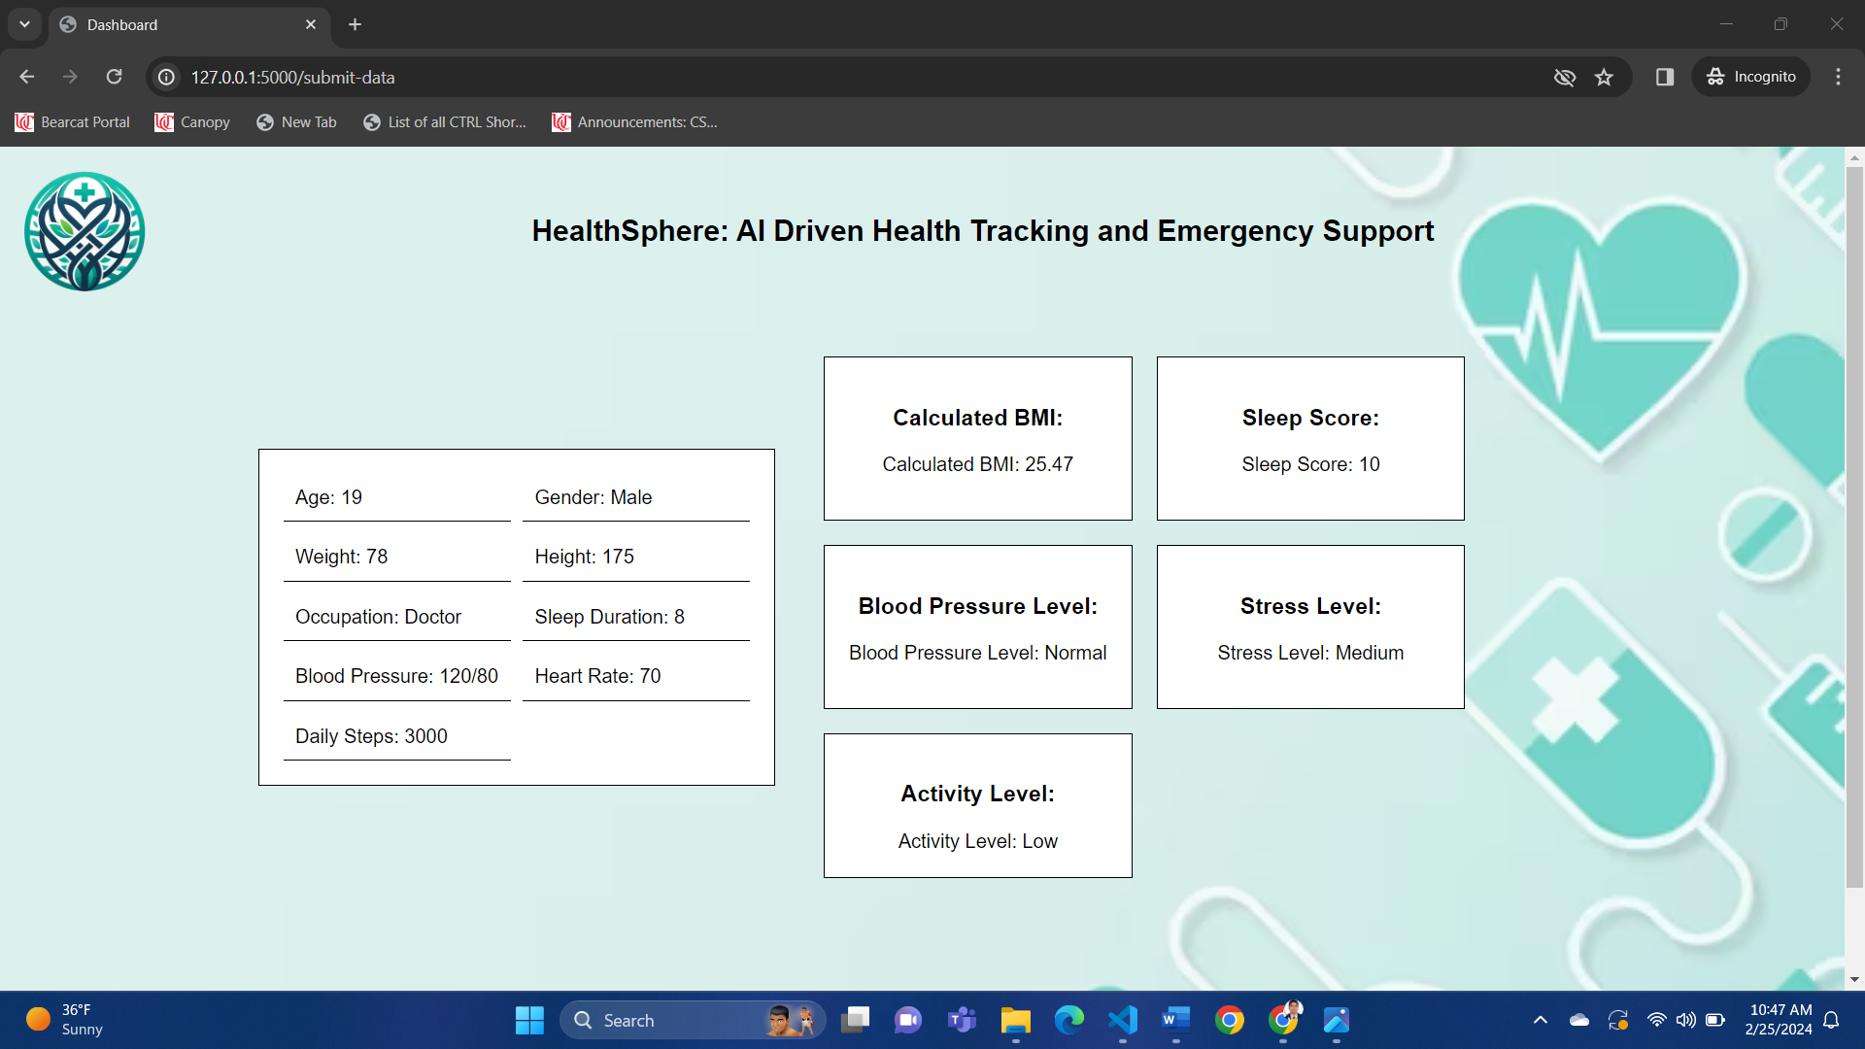The image size is (1865, 1049).
Task: Open Chrome three-dot menu
Action: point(1838,77)
